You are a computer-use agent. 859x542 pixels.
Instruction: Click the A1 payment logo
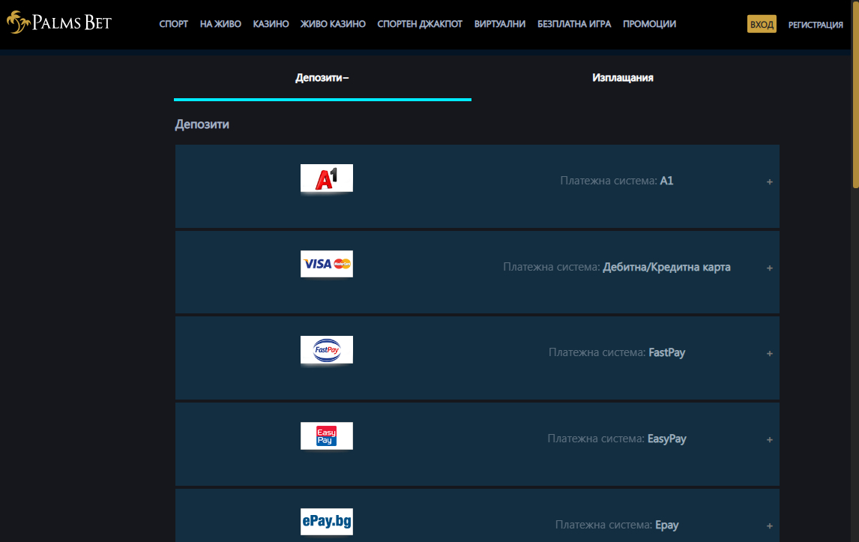(327, 178)
